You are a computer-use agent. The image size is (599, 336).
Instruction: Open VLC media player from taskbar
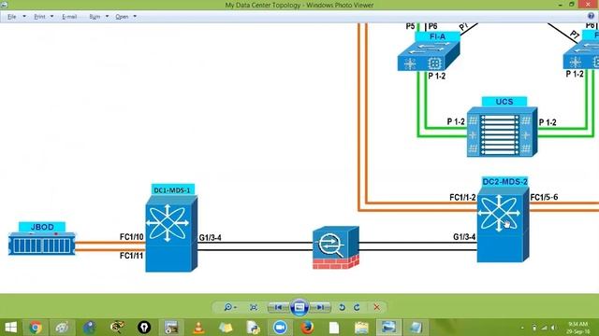[198, 328]
